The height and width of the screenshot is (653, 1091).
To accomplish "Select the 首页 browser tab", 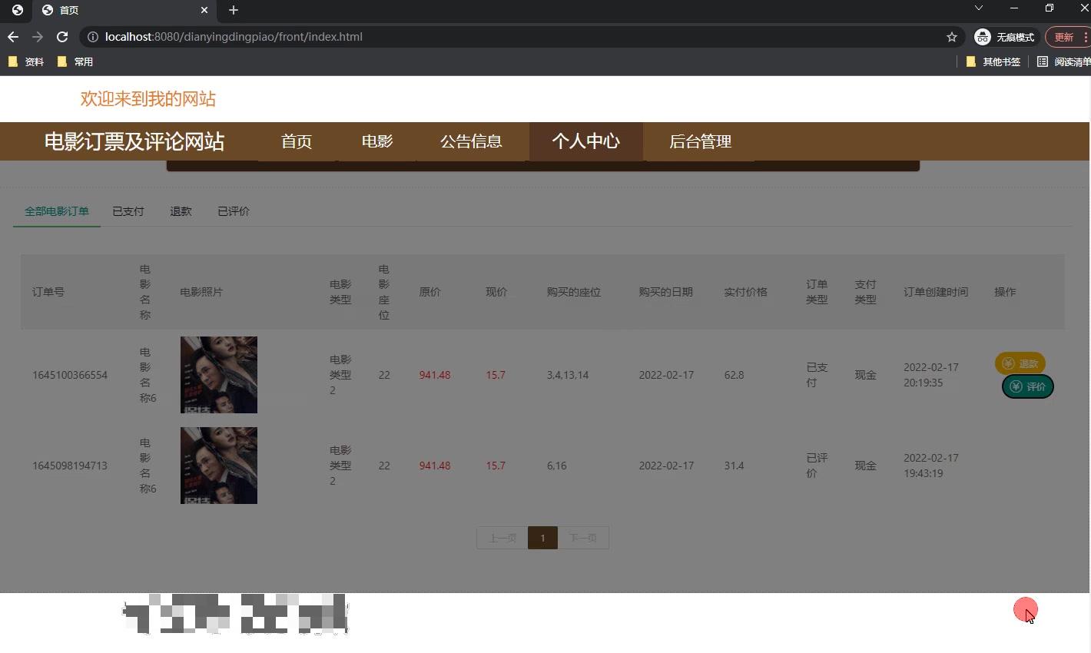I will coord(124,10).
